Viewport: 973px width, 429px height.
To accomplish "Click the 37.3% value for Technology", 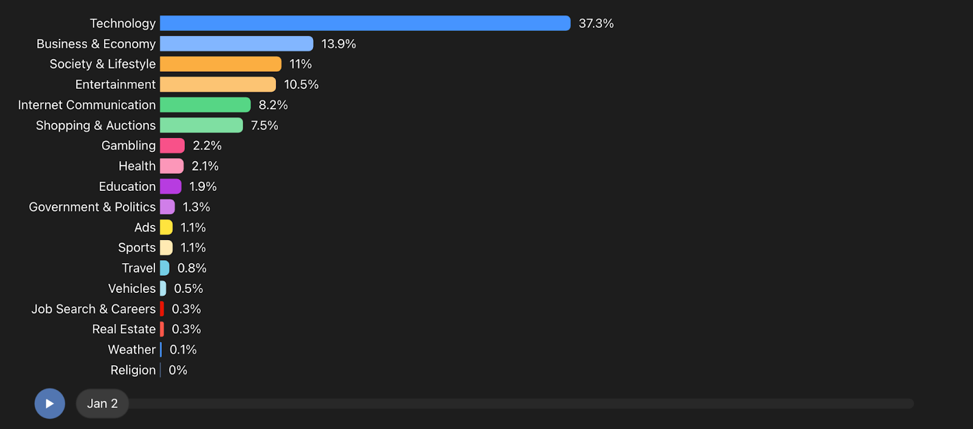I will tap(596, 23).
